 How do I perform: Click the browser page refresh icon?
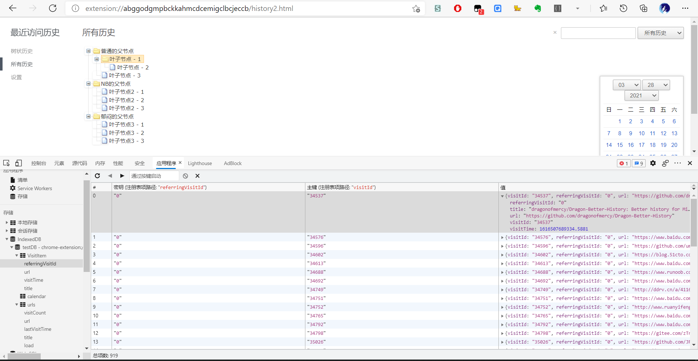(53, 8)
